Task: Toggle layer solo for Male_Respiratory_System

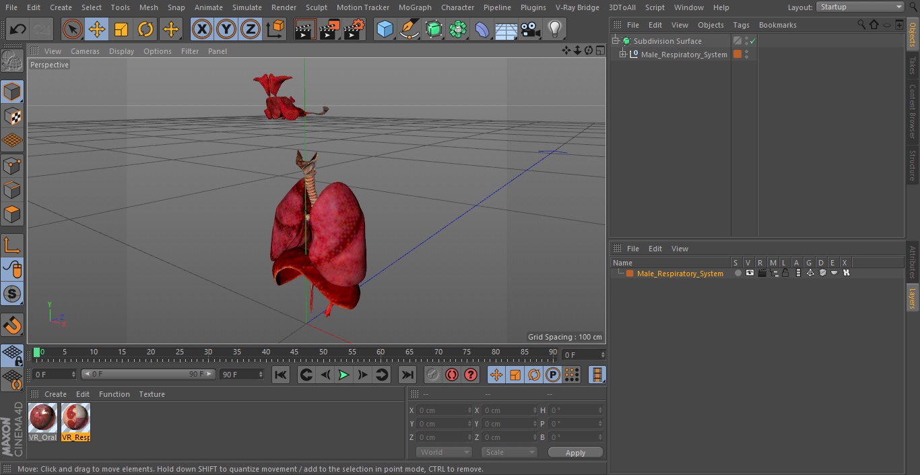Action: pyautogui.click(x=738, y=273)
